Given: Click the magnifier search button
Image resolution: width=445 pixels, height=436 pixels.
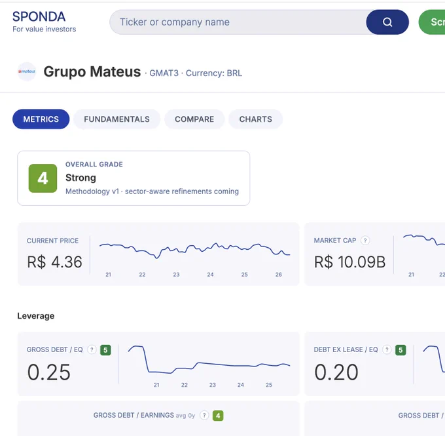Looking at the screenshot, I should tap(387, 22).
